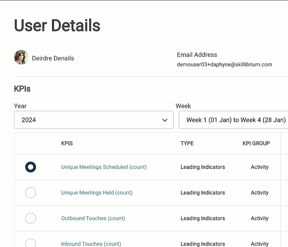This screenshot has width=288, height=247.
Task: Choose the Outbound Touches radio button
Action: (x=30, y=218)
